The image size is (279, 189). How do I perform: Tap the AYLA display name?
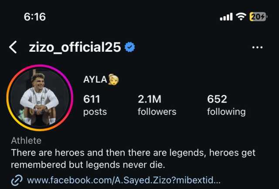[x=95, y=80]
